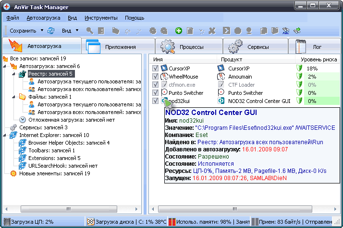
Task: Click the disk temperature icon in status bar
Action: [90, 222]
